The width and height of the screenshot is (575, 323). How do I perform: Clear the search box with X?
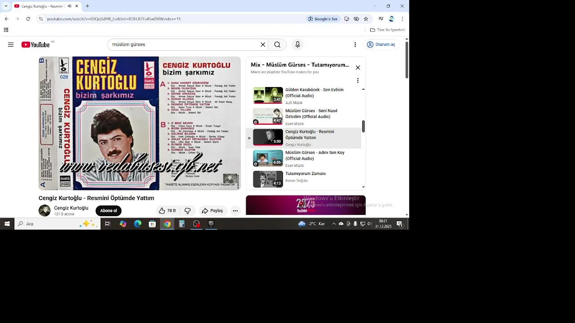263,44
